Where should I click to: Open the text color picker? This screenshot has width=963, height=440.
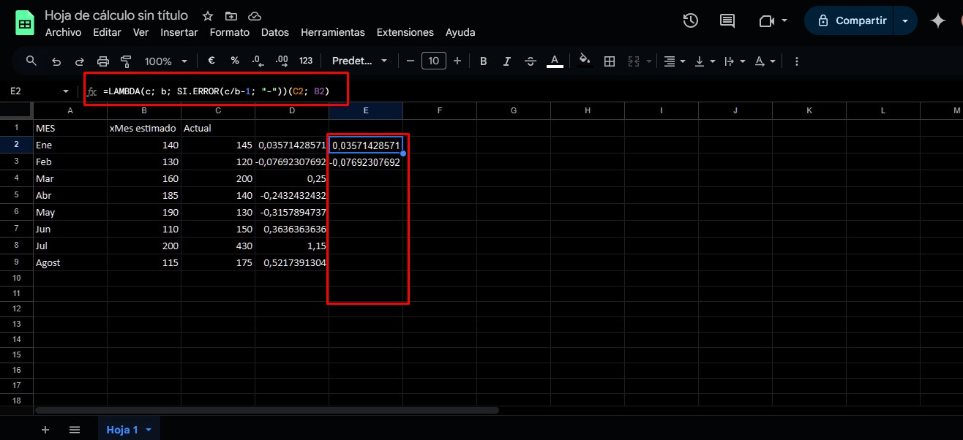[x=555, y=61]
